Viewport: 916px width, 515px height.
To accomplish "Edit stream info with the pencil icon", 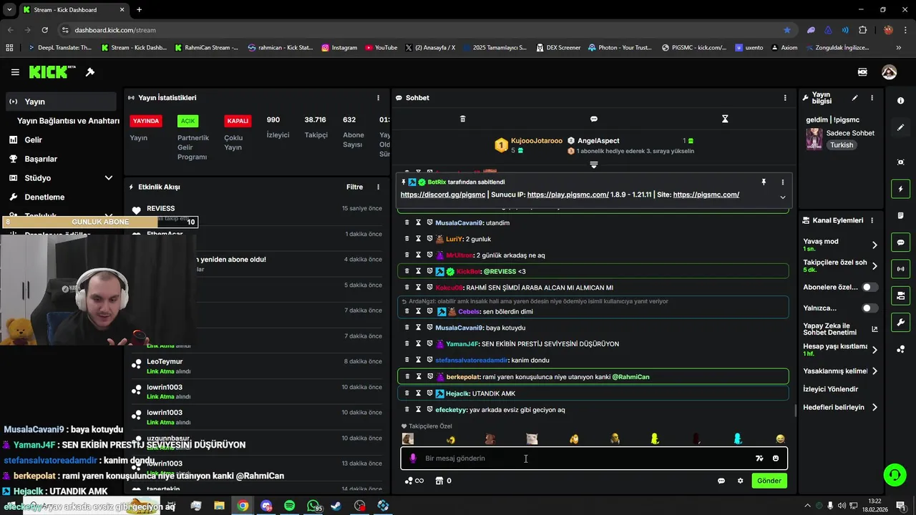I will pos(854,98).
